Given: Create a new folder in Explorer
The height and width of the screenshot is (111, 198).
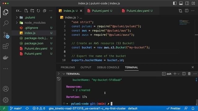Looking at the screenshot, I should click(32, 11).
